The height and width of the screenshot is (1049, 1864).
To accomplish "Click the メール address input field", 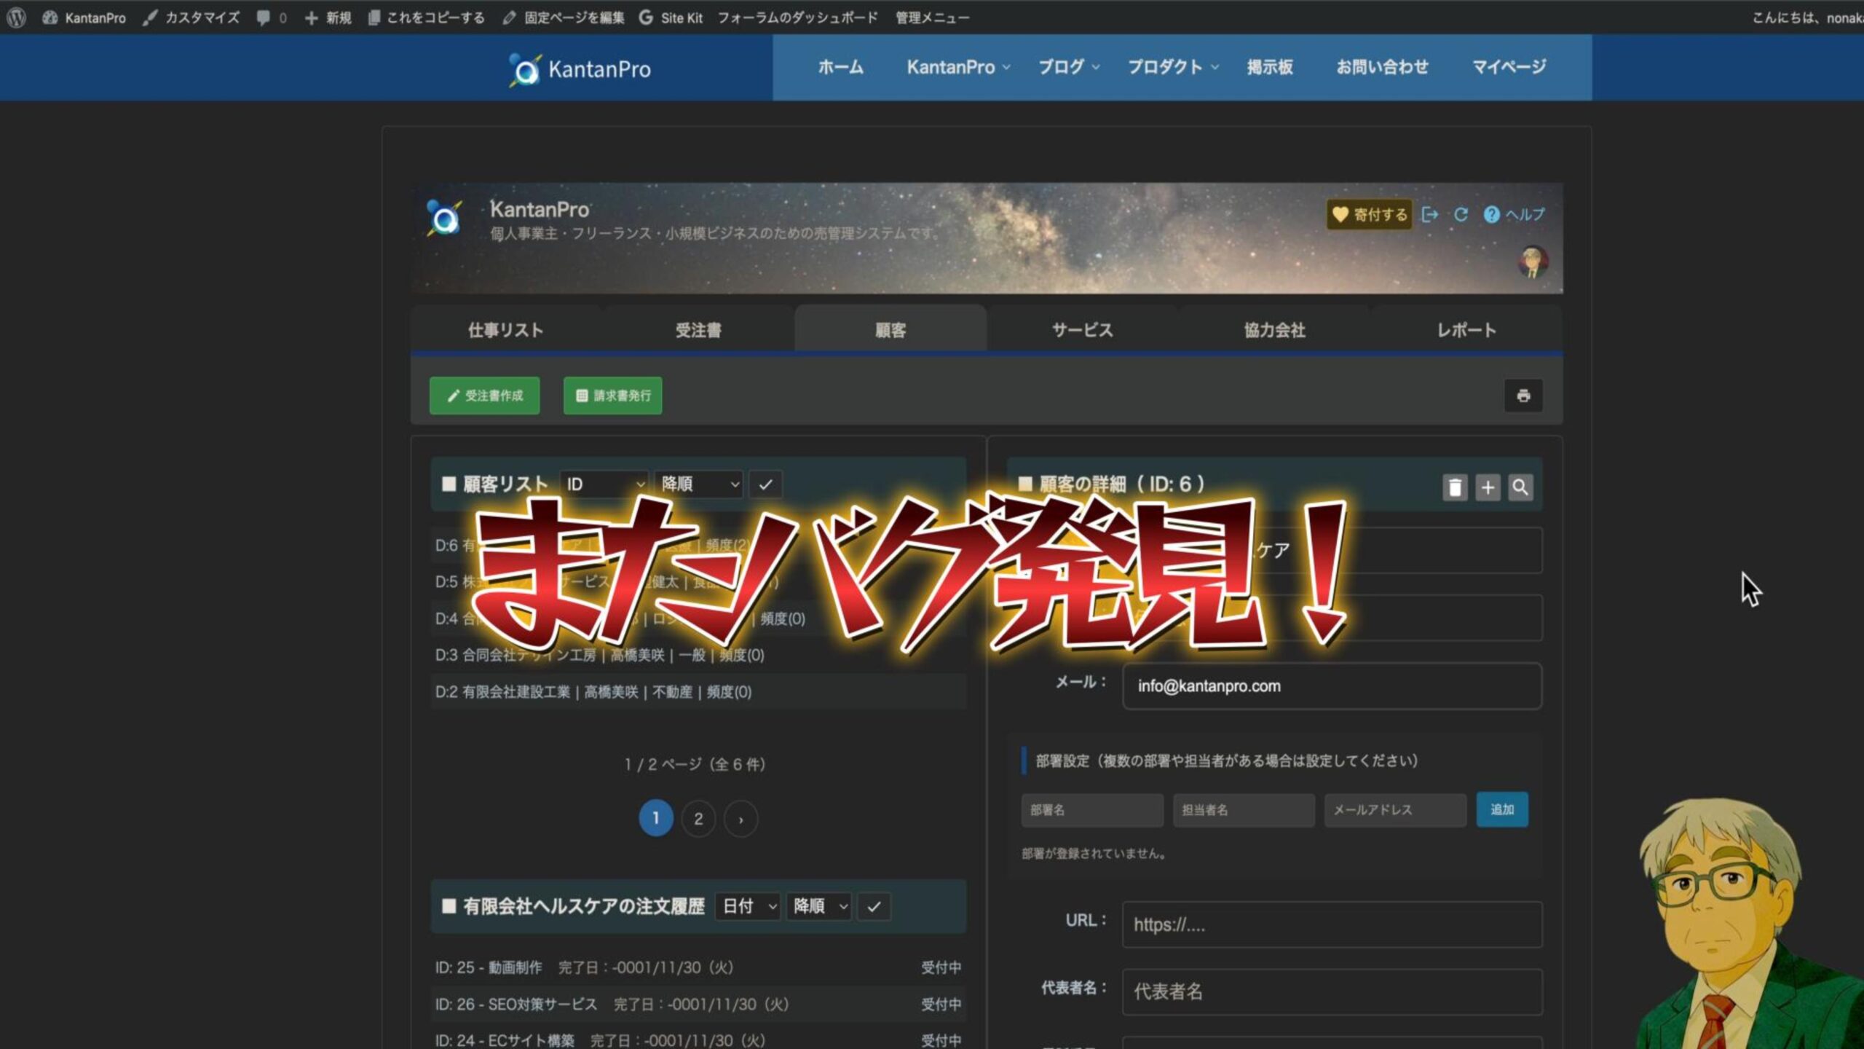I will (1332, 686).
